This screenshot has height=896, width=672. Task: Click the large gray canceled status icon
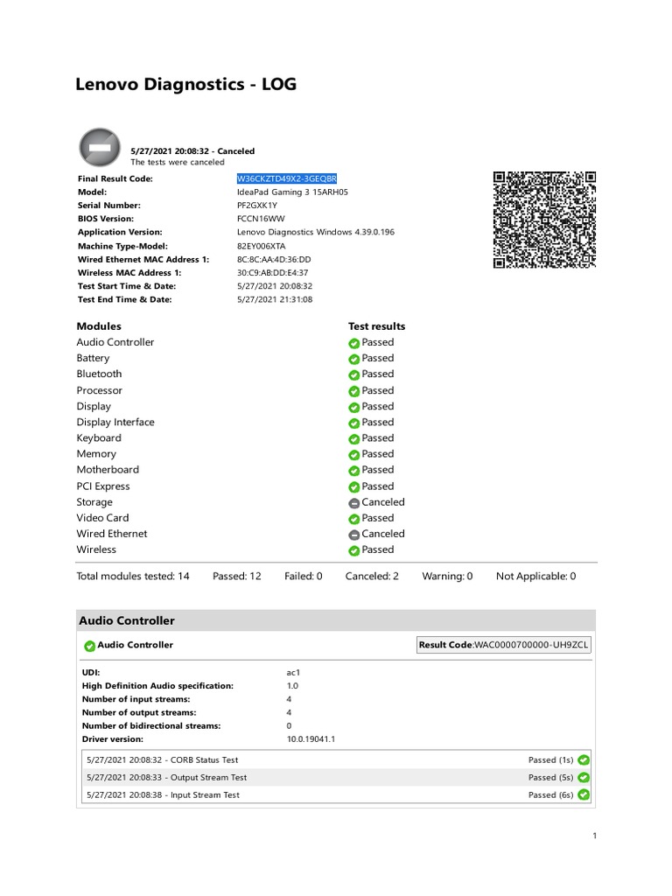pos(100,147)
